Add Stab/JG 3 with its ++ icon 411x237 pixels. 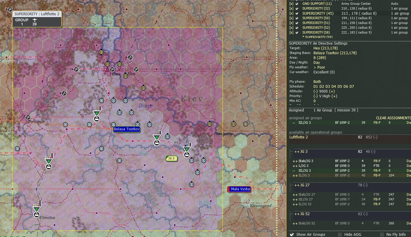(x=295, y=161)
